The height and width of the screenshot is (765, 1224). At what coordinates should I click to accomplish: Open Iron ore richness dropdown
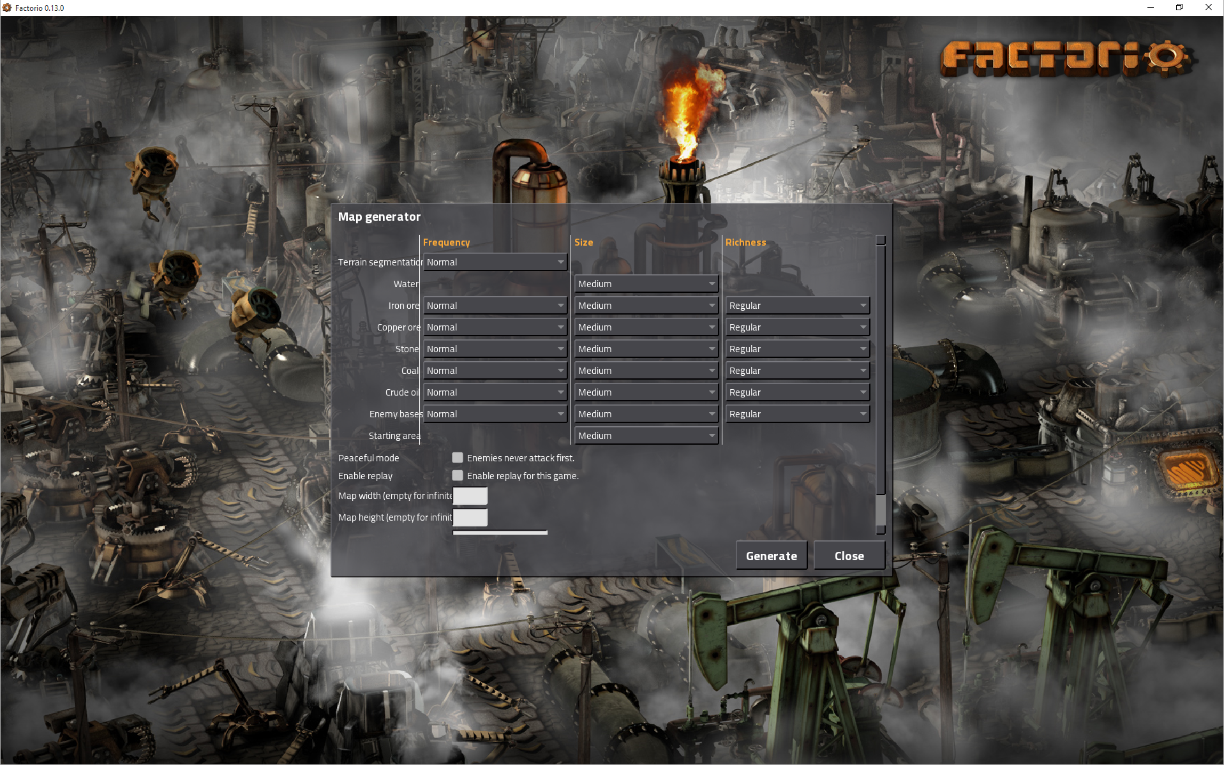pos(798,306)
